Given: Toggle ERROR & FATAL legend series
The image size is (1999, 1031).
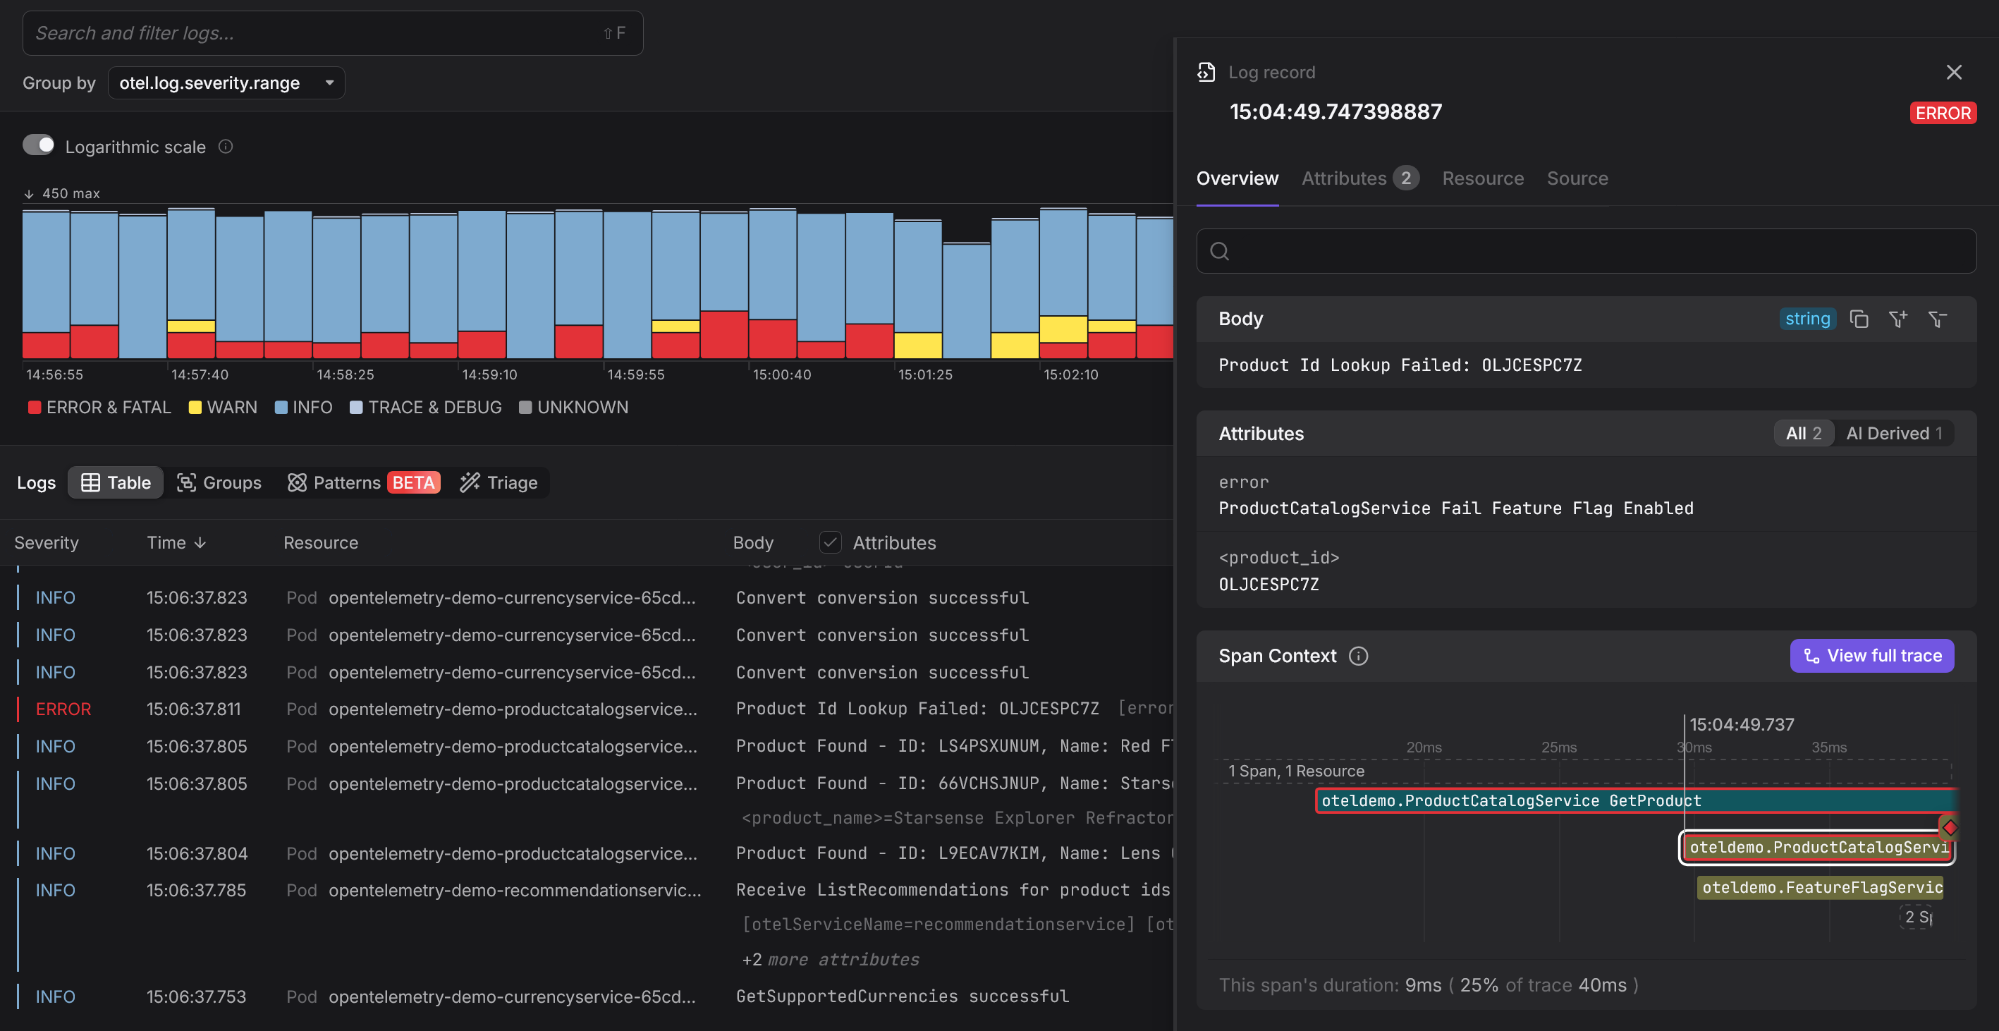Looking at the screenshot, I should pyautogui.click(x=99, y=408).
